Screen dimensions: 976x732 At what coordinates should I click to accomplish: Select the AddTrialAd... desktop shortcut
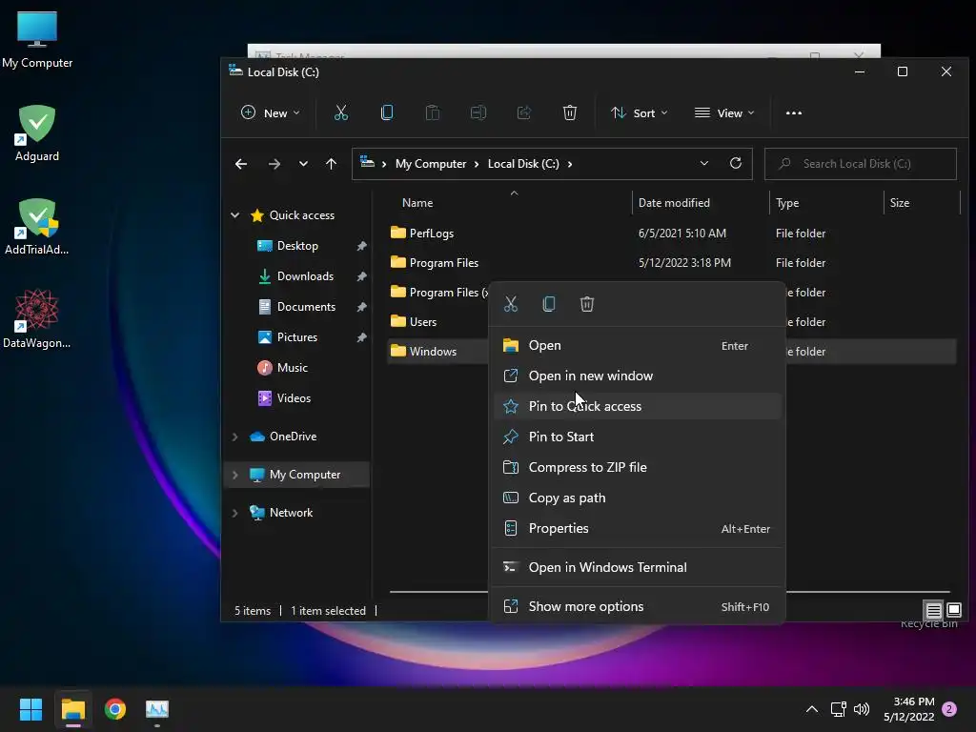[37, 227]
